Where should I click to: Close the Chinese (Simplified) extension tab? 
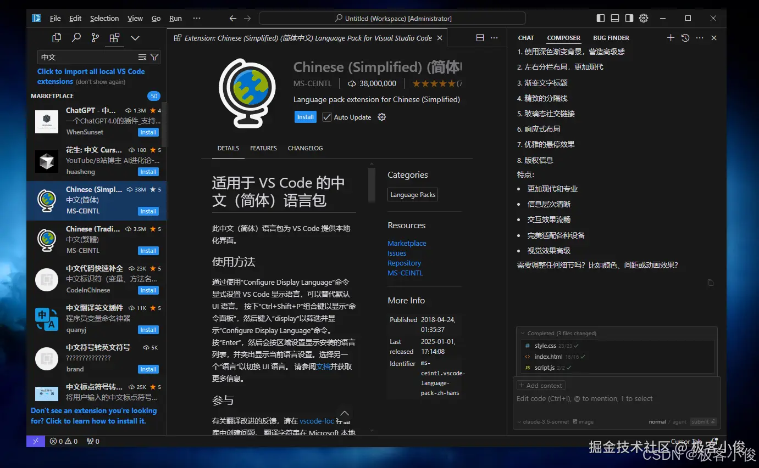pos(439,38)
